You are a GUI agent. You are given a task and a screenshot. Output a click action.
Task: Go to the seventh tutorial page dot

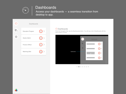tap(88, 67)
